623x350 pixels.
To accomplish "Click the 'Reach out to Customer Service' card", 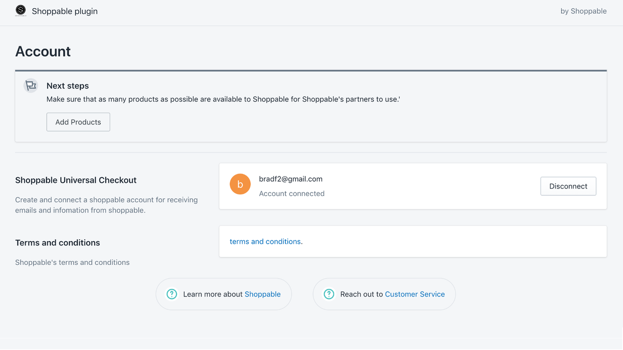I will coord(384,294).
